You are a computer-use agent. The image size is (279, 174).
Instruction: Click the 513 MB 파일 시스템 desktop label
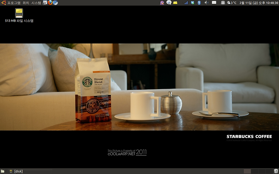pos(19,21)
